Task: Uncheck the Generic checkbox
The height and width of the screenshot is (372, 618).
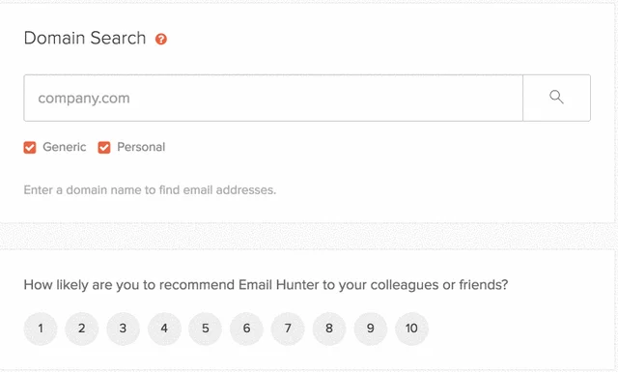Action: (x=30, y=147)
